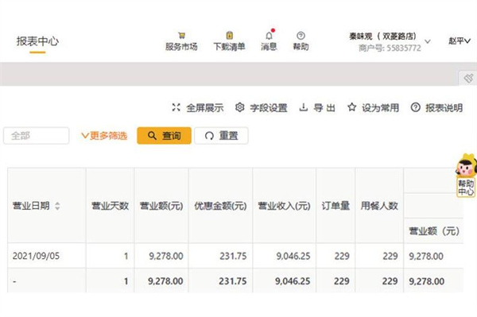Image resolution: width=477 pixels, height=317 pixels.
Task: Click the 订单量 column header
Action: (x=335, y=206)
